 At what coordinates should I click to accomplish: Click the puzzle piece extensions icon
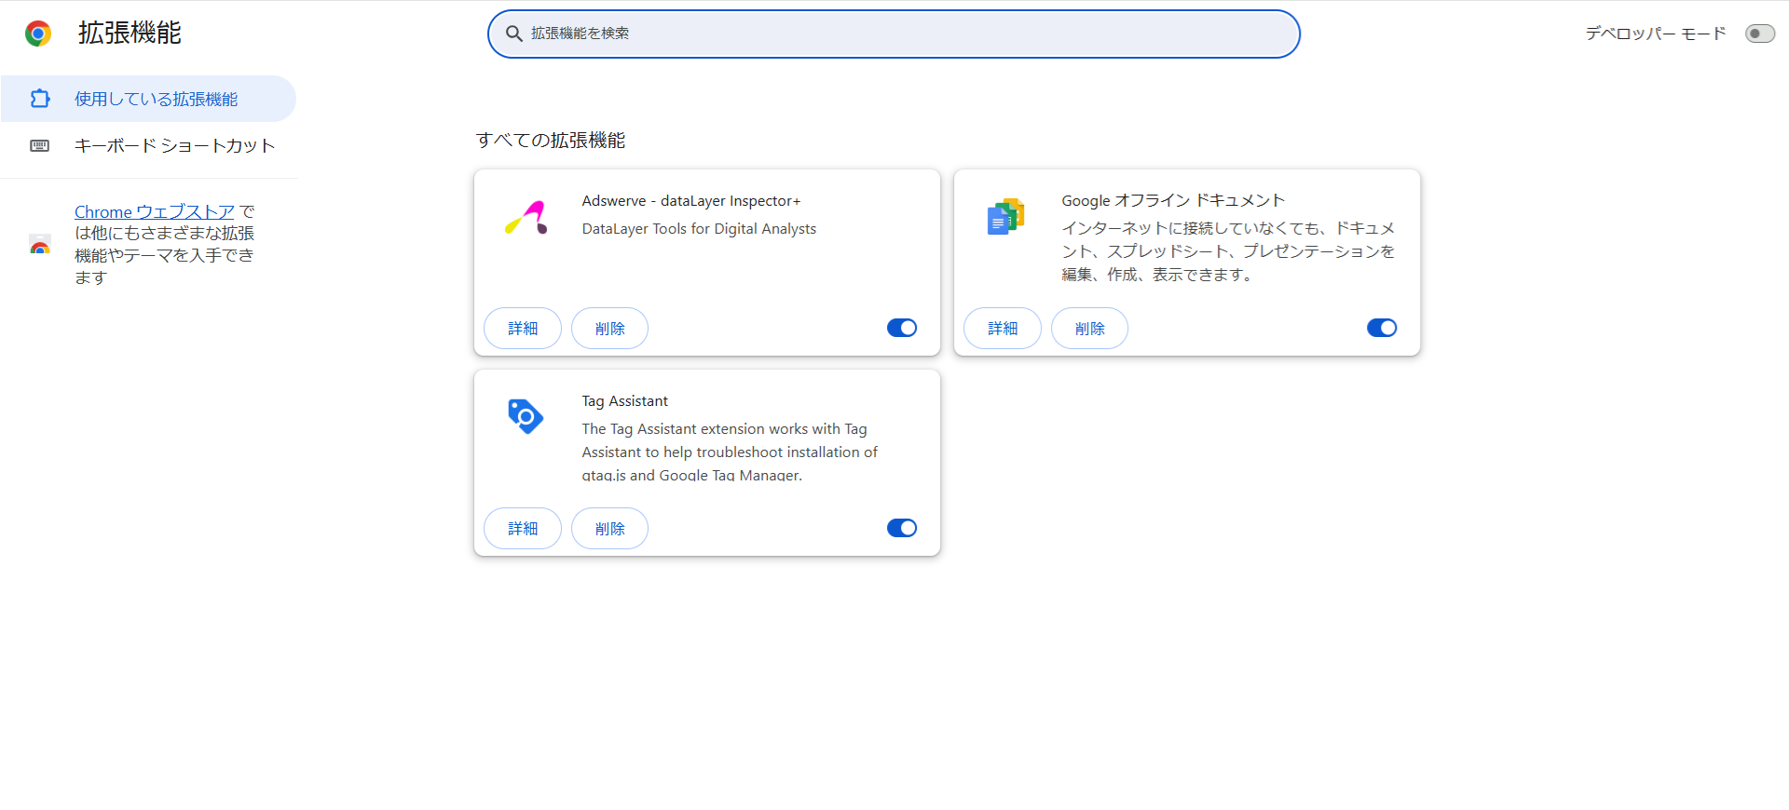pyautogui.click(x=40, y=99)
